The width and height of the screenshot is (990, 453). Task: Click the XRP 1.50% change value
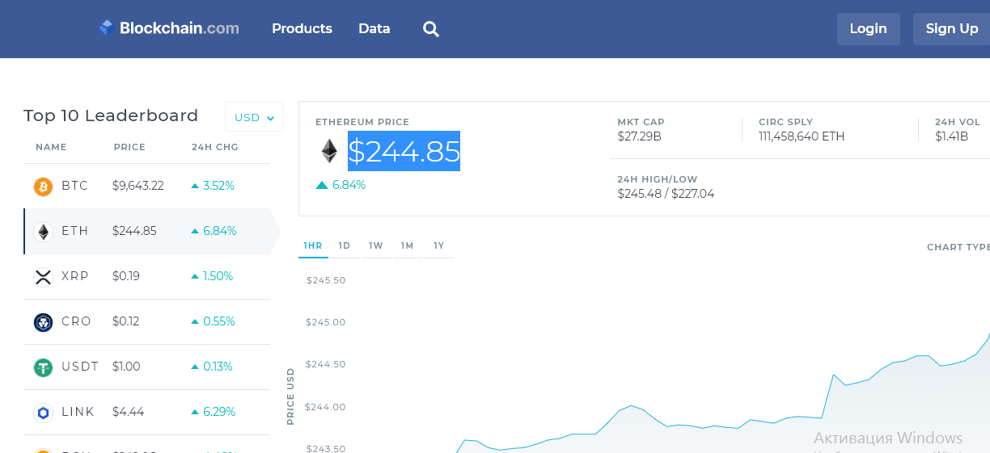218,276
